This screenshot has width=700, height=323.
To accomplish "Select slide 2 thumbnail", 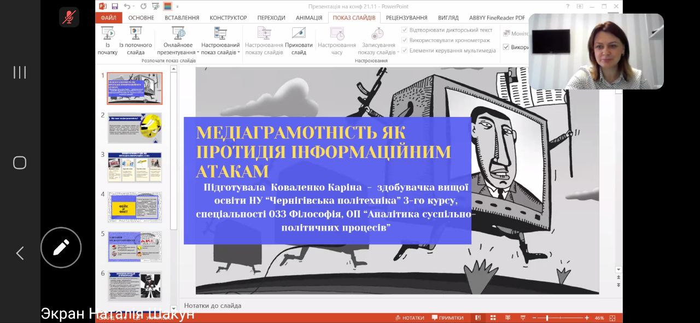I will [x=135, y=128].
